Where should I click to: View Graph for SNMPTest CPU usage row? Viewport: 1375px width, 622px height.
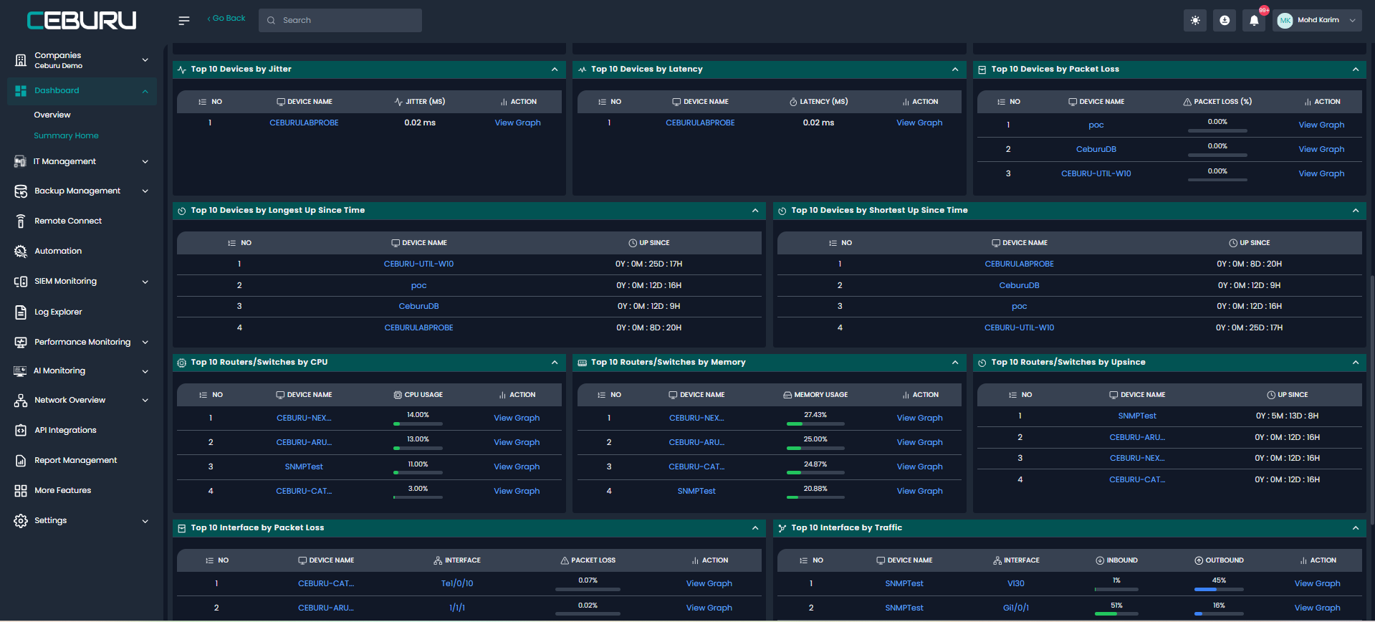(517, 466)
